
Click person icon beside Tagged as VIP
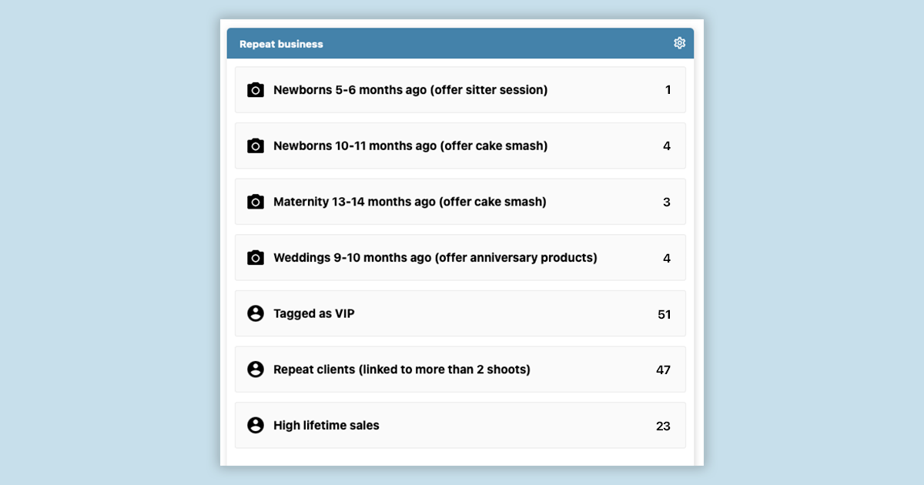pos(256,313)
